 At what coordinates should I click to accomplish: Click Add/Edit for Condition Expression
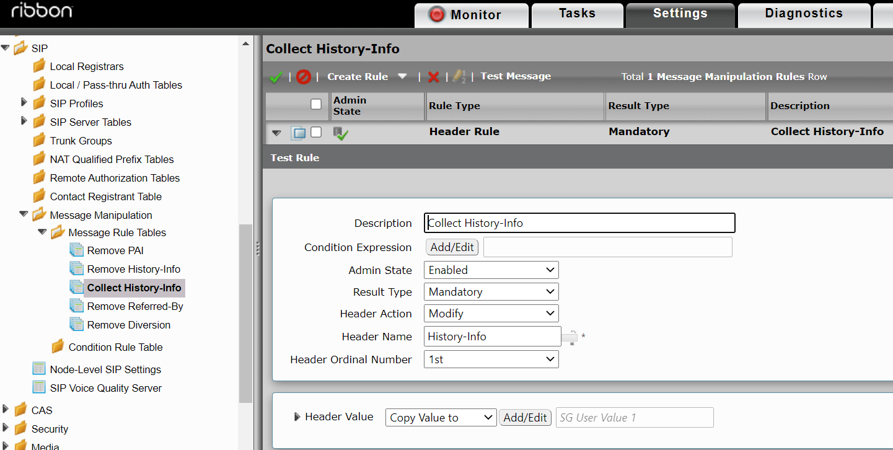click(x=452, y=247)
